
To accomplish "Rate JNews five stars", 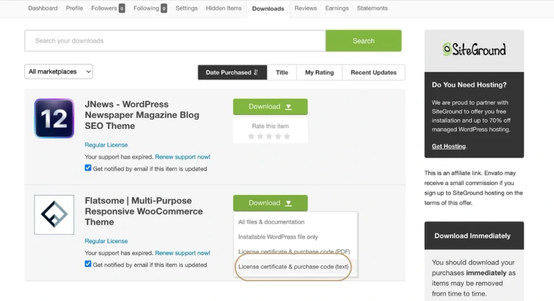I will tap(287, 136).
